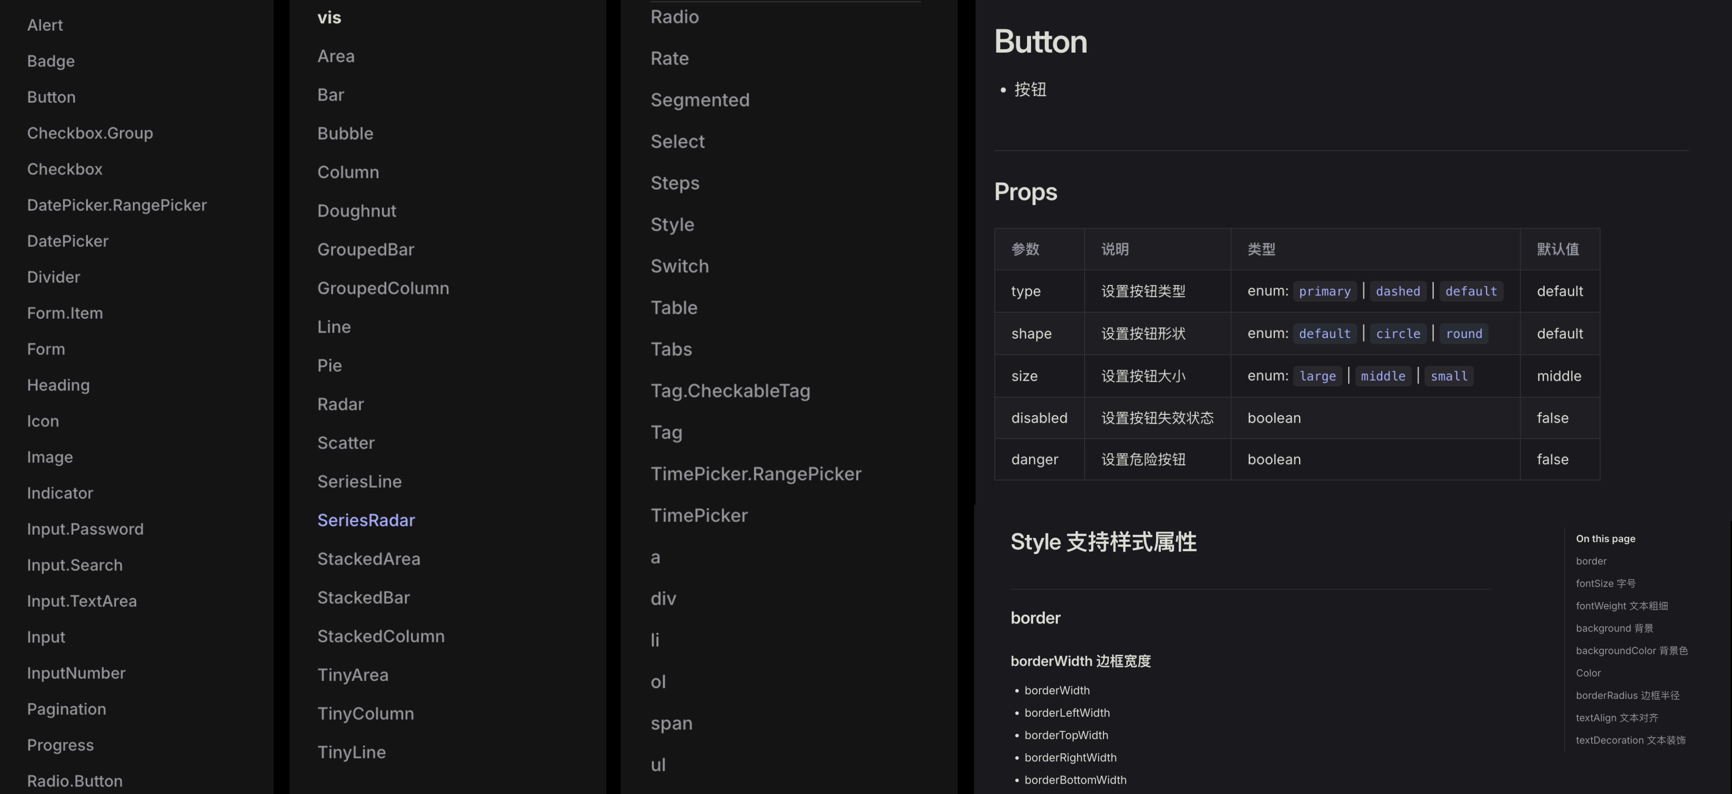Viewport: 1732px width, 794px height.
Task: Jump to fontSize 字号 in page outline
Action: coord(1605,583)
